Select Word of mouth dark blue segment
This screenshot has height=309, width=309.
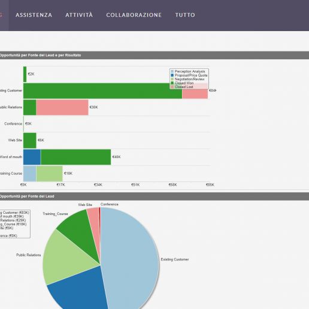pos(32,157)
